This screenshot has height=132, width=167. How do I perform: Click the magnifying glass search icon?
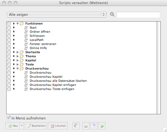click(112, 14)
